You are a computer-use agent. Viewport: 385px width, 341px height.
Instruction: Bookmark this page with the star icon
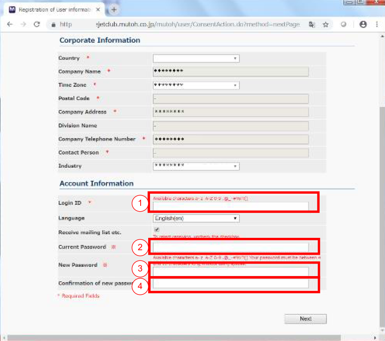coord(325,25)
